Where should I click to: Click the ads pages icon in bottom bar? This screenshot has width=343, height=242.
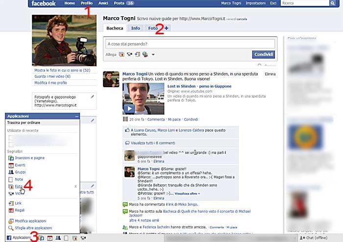pyautogui.click(x=42, y=238)
